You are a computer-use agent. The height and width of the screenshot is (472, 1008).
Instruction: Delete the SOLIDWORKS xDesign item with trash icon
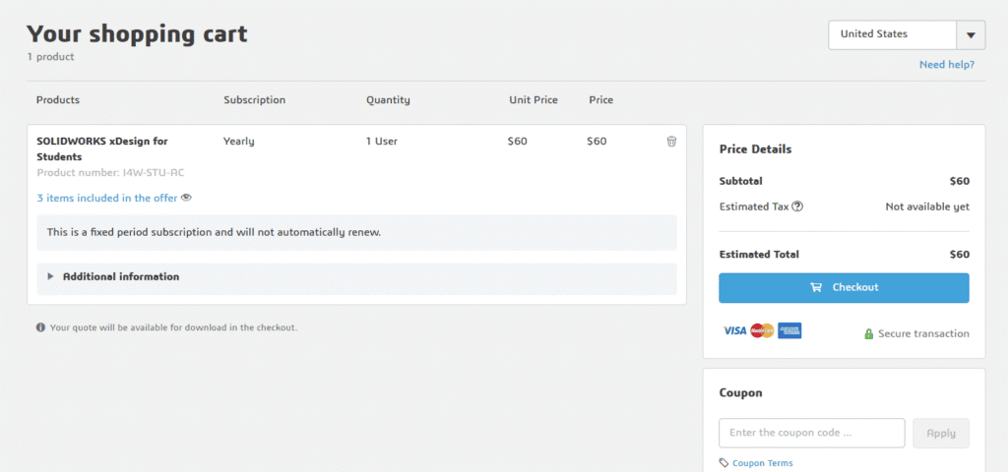[x=671, y=142]
